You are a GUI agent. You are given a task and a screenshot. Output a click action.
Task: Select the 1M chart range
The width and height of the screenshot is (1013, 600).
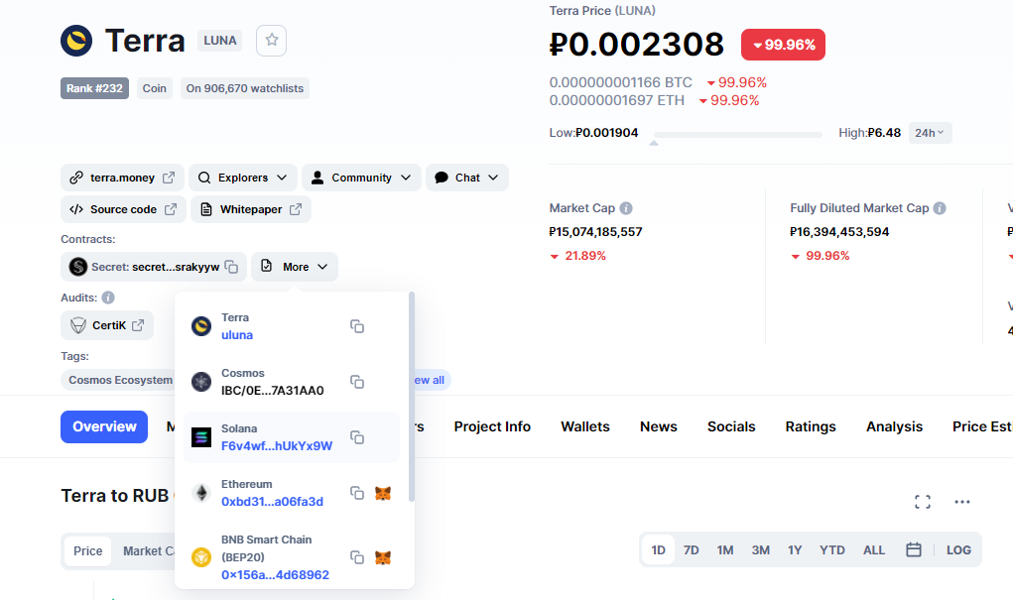(725, 550)
